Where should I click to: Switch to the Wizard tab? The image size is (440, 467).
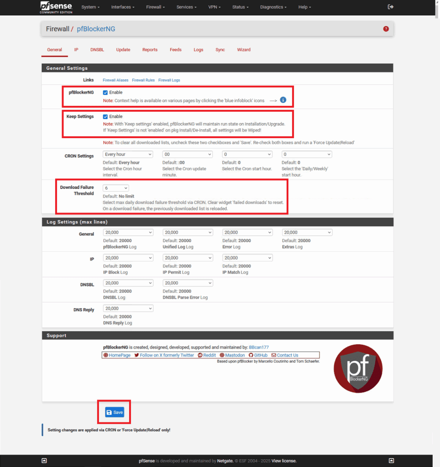[x=244, y=50]
